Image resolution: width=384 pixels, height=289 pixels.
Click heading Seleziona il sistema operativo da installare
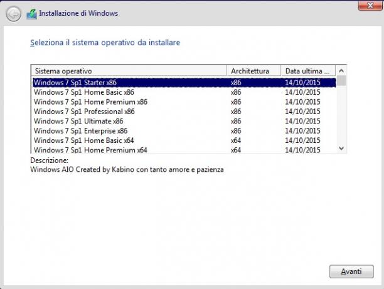click(x=105, y=43)
